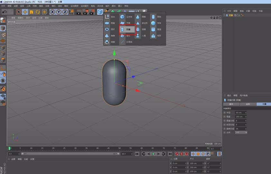Select the Rotate tool icon

pos(38,12)
